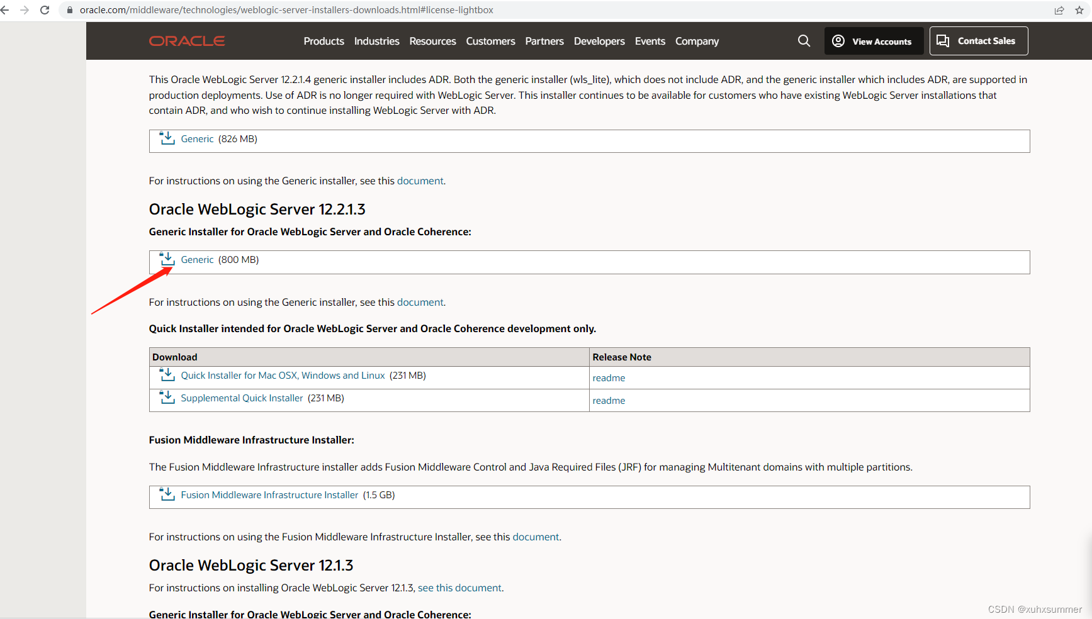The image size is (1092, 619).
Task: Click Contact Sales button
Action: tap(979, 41)
